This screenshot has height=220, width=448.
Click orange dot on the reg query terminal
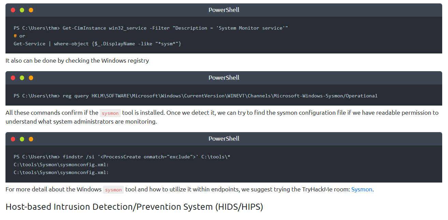click(31, 78)
